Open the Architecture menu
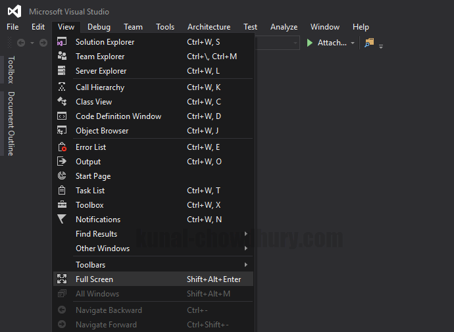Image resolution: width=454 pixels, height=332 pixels. click(209, 27)
